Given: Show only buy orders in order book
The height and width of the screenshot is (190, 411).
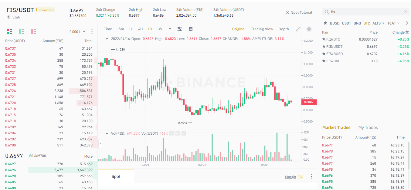Looking at the screenshot, I should pos(21,31).
